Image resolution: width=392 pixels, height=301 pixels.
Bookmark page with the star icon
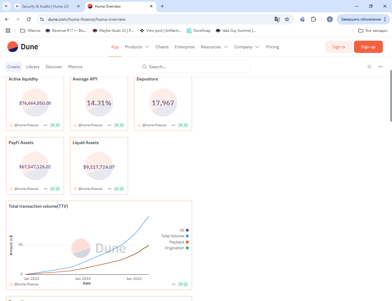pos(287,19)
